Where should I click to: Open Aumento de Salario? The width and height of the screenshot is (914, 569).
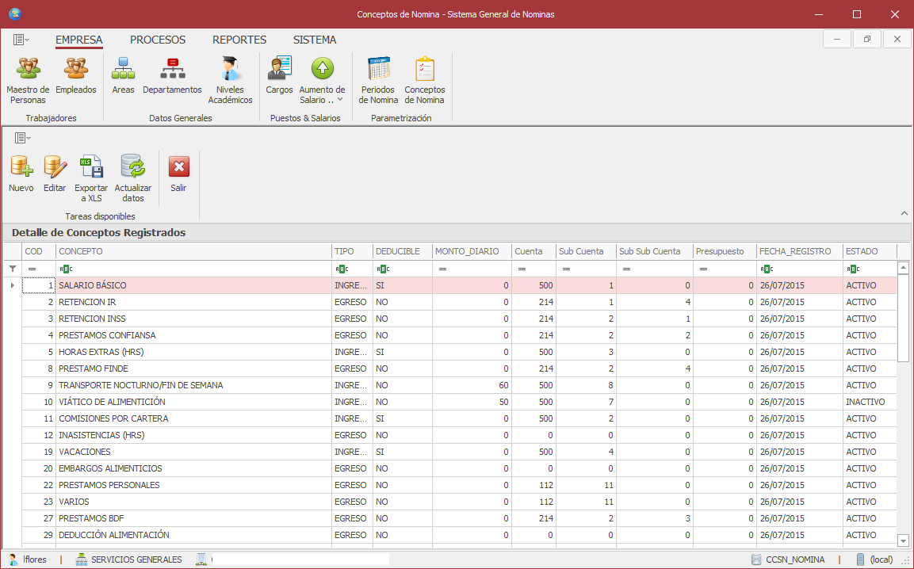tap(323, 81)
